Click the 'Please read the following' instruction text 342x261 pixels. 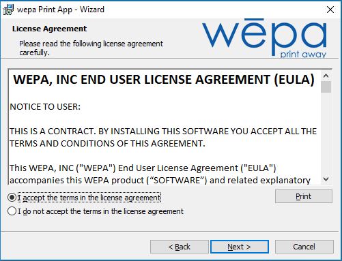click(x=91, y=48)
